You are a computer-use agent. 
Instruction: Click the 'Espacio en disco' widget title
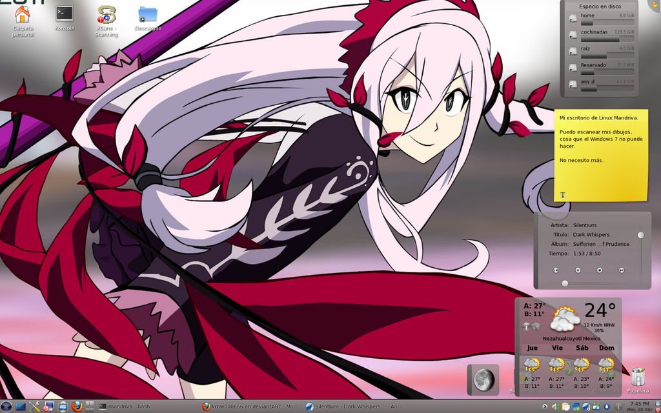click(600, 6)
